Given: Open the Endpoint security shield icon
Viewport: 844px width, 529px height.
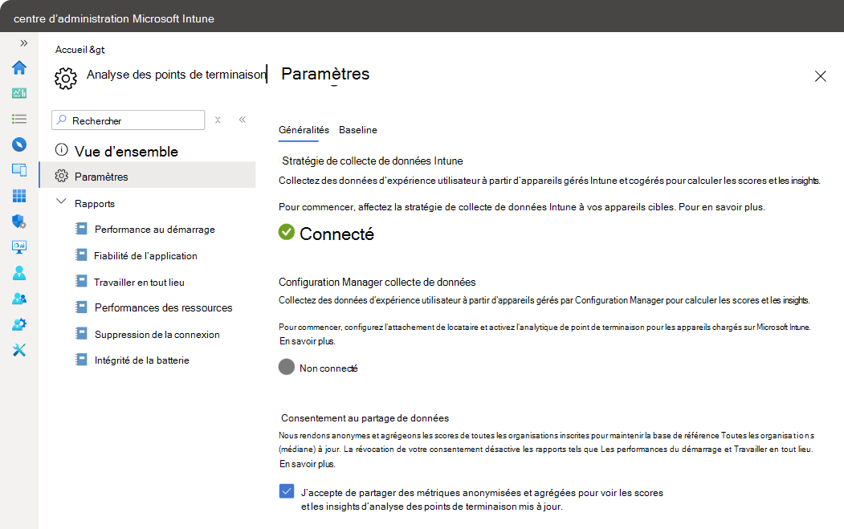Looking at the screenshot, I should (x=19, y=222).
